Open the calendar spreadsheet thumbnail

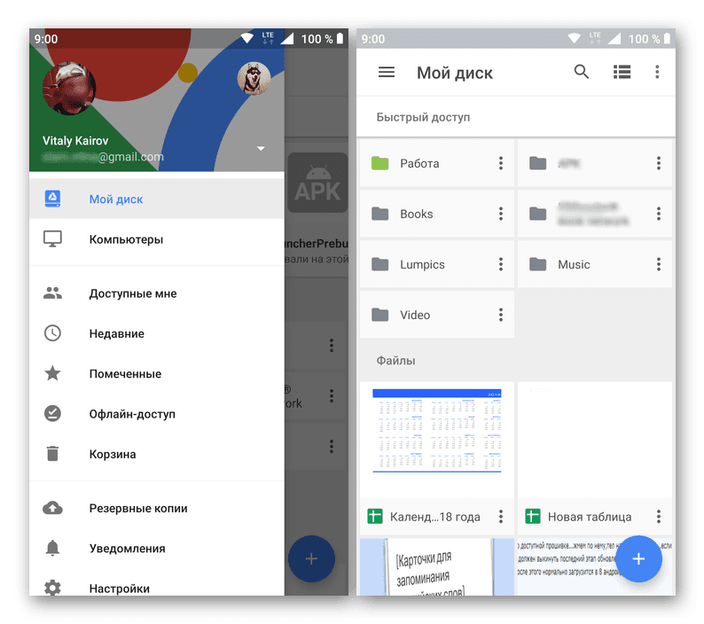tap(437, 439)
